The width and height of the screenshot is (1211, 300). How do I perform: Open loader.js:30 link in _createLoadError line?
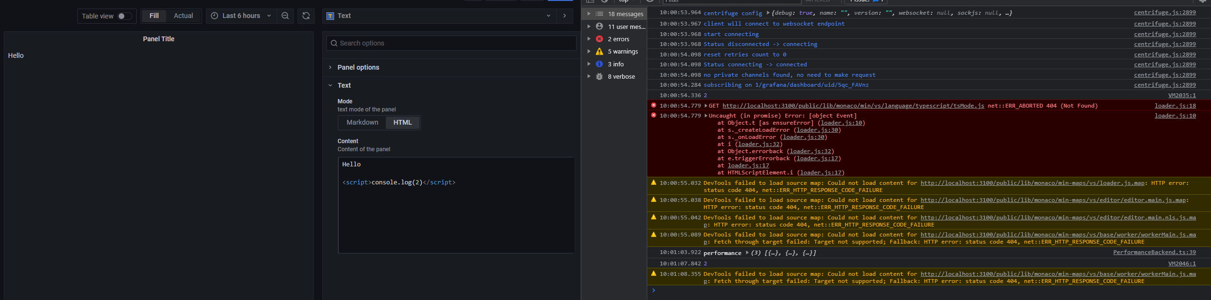[817, 130]
